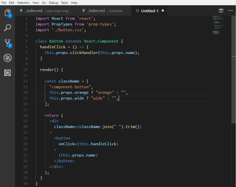Click the code minimap preview
This screenshot has height=187, width=236.
(x=218, y=25)
